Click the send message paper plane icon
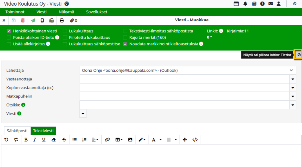 click(x=33, y=20)
